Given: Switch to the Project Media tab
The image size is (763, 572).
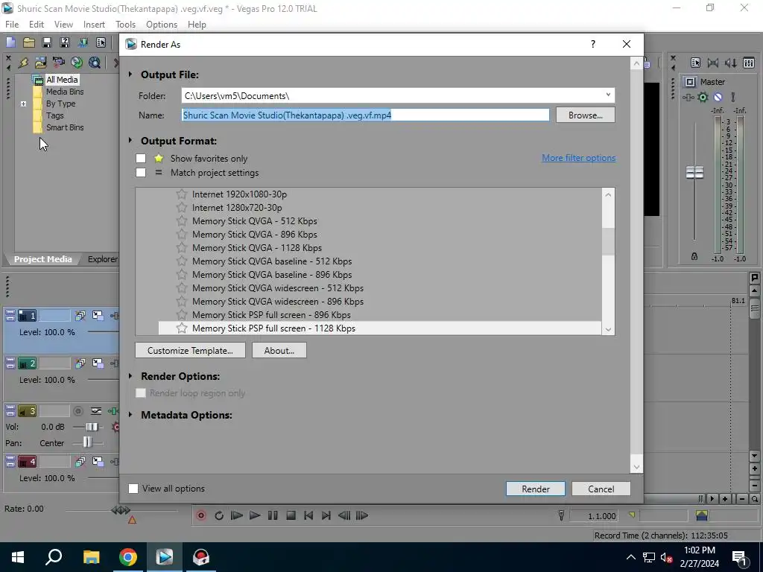Looking at the screenshot, I should click(x=42, y=259).
